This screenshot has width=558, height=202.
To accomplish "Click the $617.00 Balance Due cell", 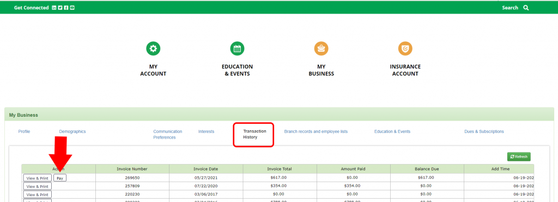I will 427,178.
